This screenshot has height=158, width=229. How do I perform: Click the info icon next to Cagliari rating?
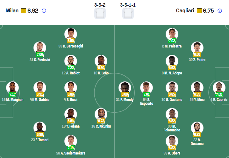pos(220,11)
